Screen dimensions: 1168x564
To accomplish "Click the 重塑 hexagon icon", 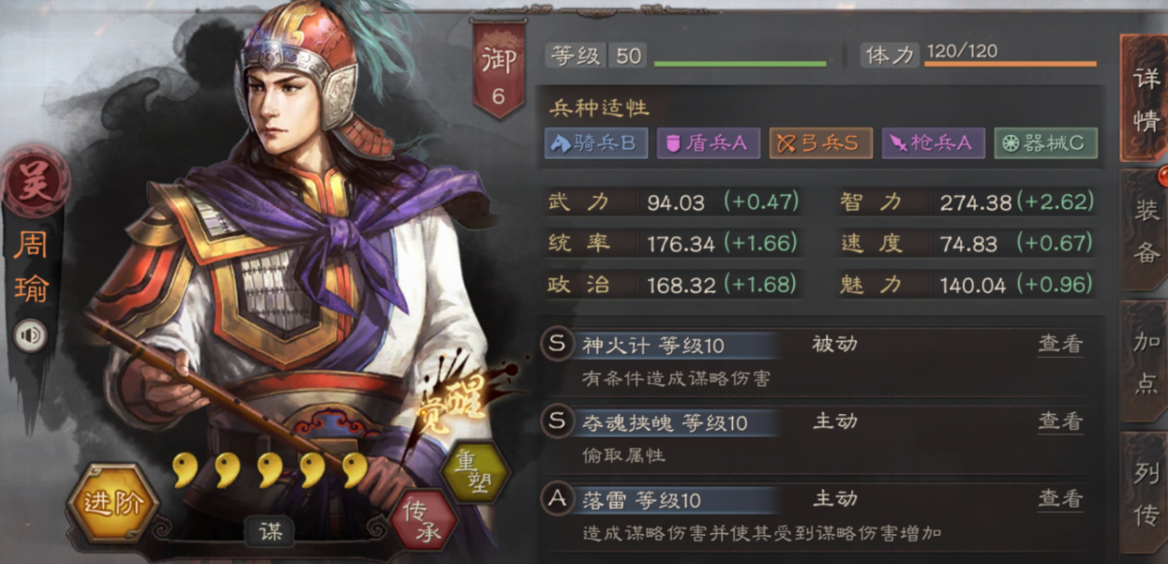I will click(474, 470).
